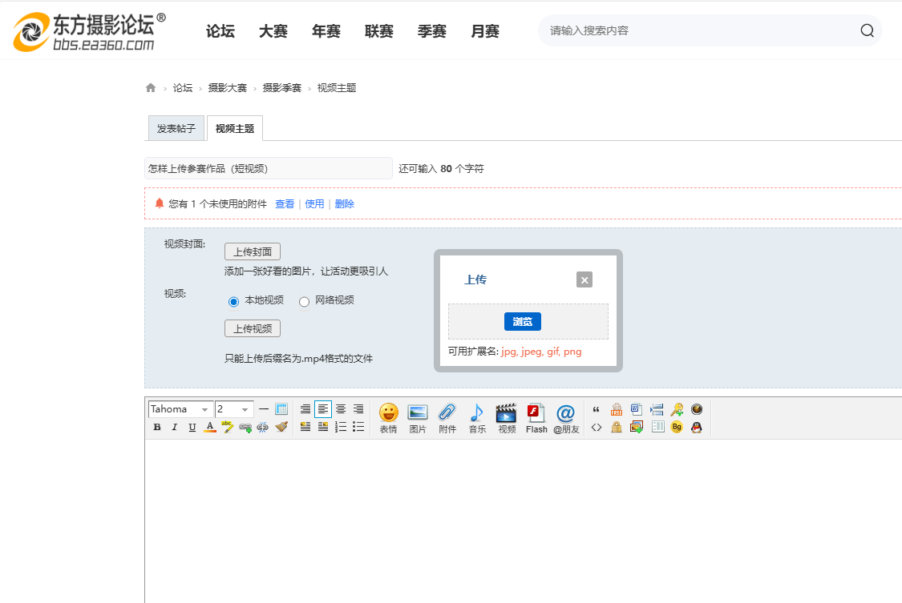This screenshot has width=902, height=603.
Task: Click the Bold formatting icon
Action: (157, 428)
